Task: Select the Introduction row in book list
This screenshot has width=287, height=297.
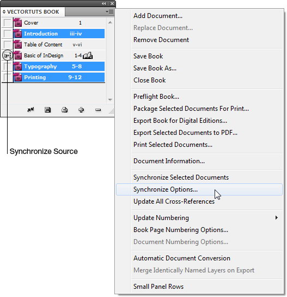Action: (x=59, y=34)
